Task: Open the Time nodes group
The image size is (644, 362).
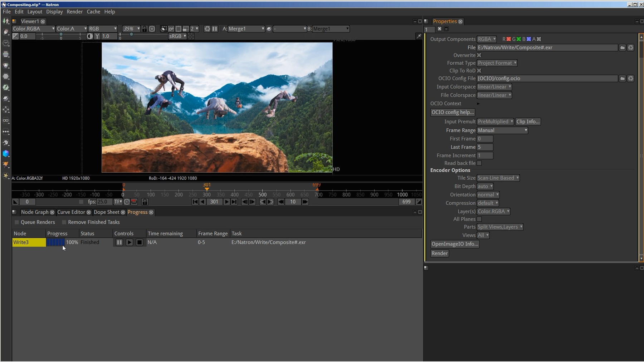Action: click(6, 43)
